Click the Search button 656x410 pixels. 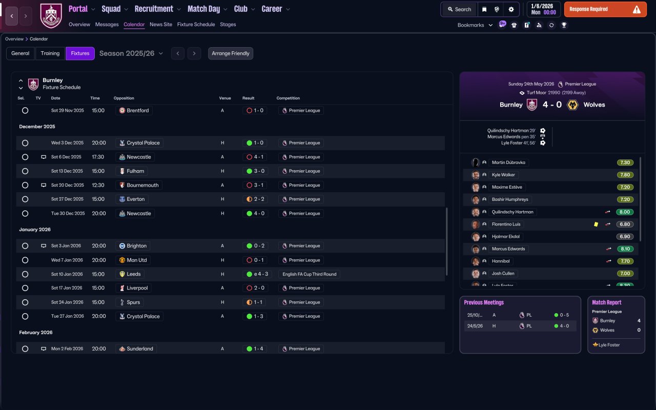tap(459, 9)
